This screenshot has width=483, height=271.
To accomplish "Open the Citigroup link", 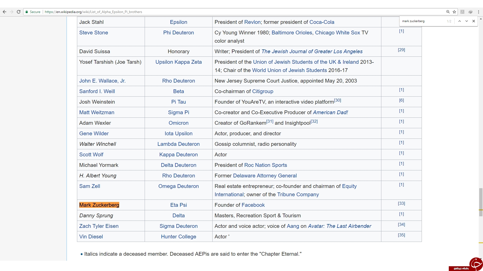I will [x=263, y=91].
